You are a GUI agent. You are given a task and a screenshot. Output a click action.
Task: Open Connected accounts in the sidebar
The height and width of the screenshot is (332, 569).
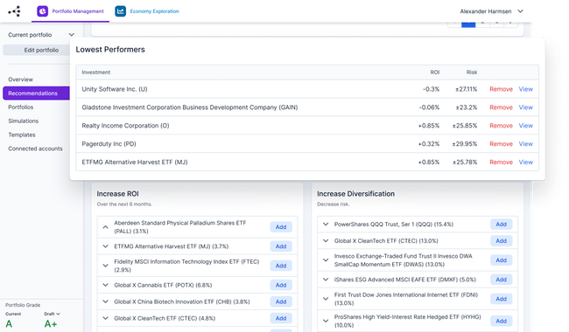coord(35,149)
